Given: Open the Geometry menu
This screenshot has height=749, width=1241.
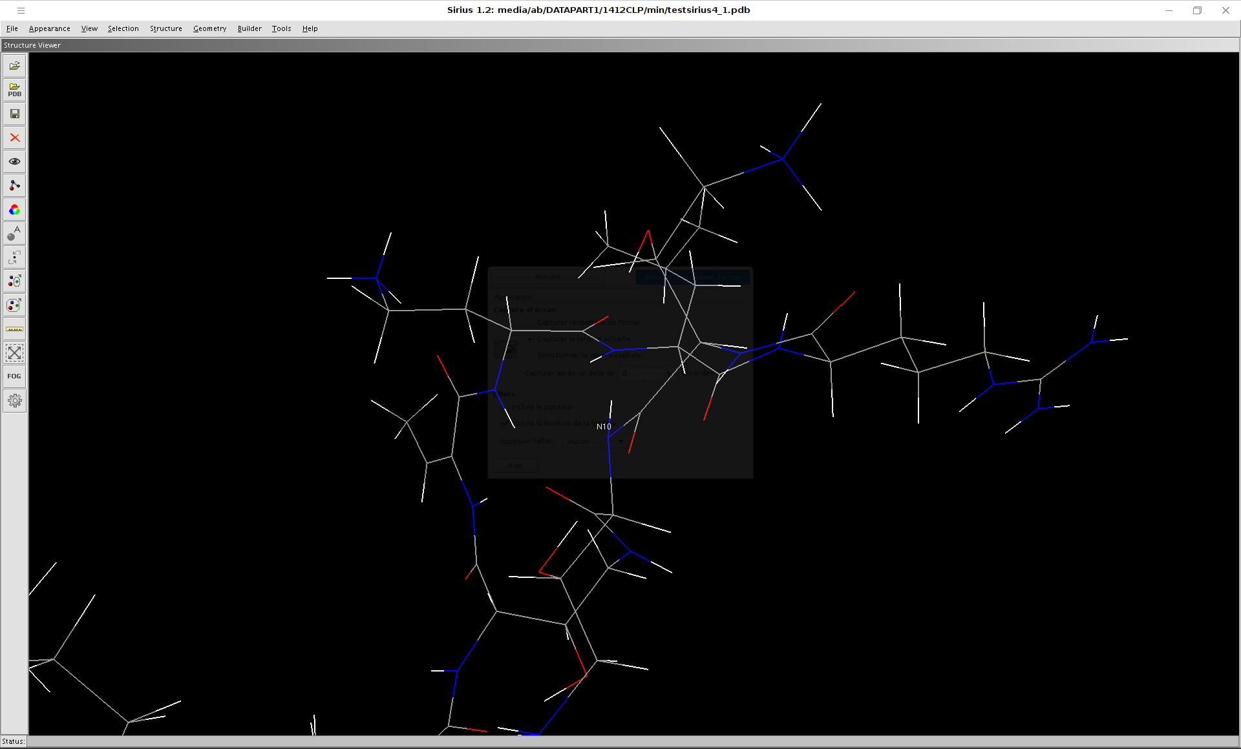Looking at the screenshot, I should 209,28.
